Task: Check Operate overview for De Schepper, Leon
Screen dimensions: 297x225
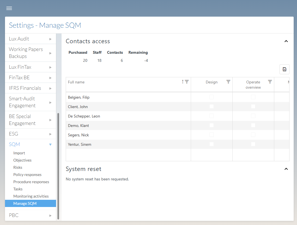Action: pos(253,116)
